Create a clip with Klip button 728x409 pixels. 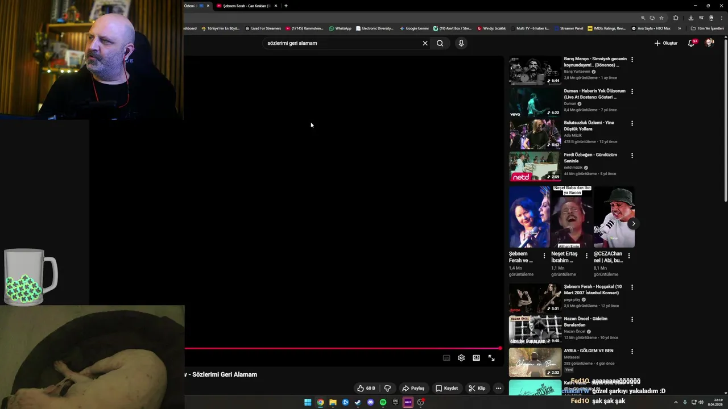point(477,388)
